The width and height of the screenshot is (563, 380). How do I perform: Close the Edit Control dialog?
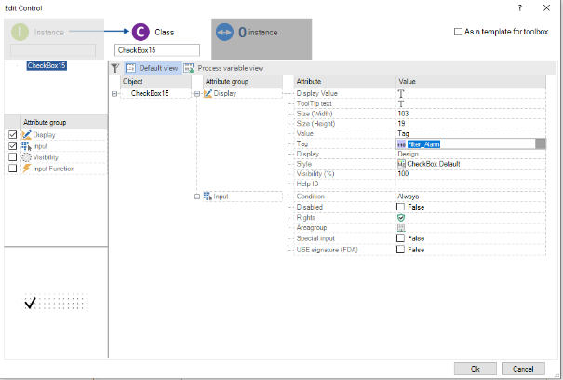pyautogui.click(x=546, y=7)
